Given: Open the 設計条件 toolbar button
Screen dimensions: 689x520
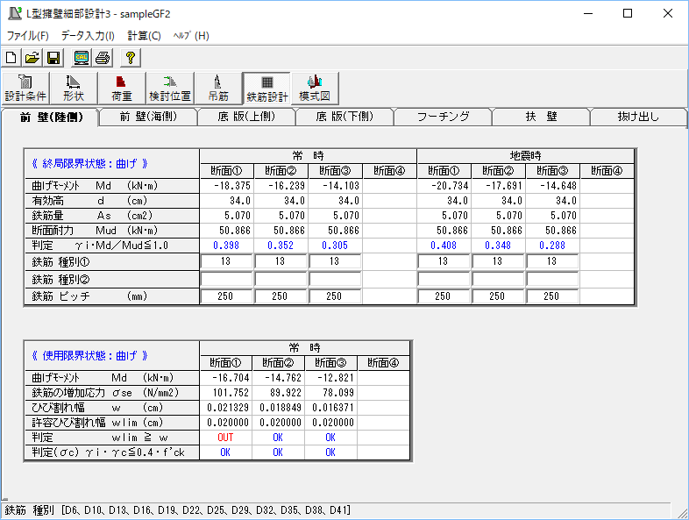Looking at the screenshot, I should (x=25, y=88).
